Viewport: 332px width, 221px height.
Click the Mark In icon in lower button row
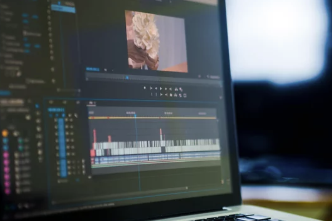(x=152, y=95)
